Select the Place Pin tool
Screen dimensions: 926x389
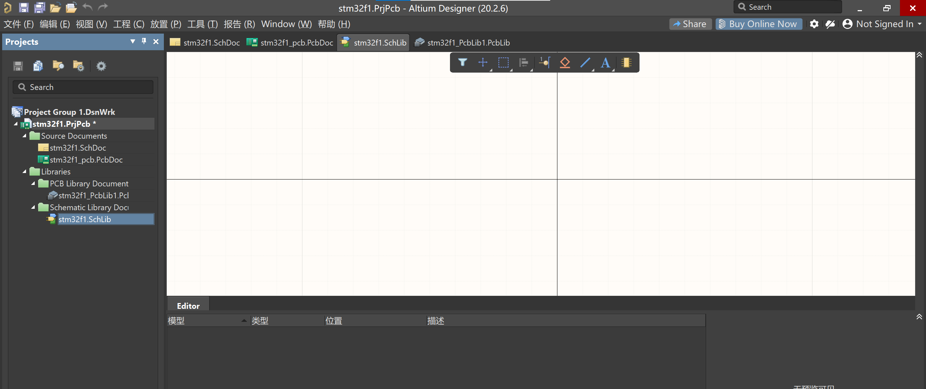click(544, 62)
